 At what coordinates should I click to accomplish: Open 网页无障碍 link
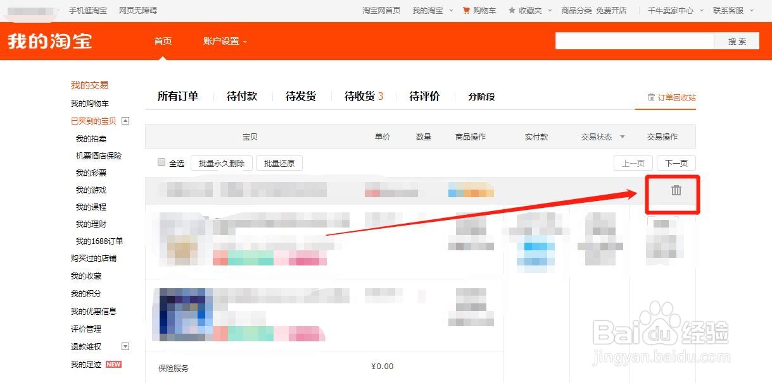[x=138, y=11]
